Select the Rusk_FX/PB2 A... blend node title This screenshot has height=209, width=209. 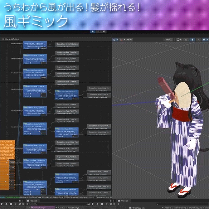(35, 124)
